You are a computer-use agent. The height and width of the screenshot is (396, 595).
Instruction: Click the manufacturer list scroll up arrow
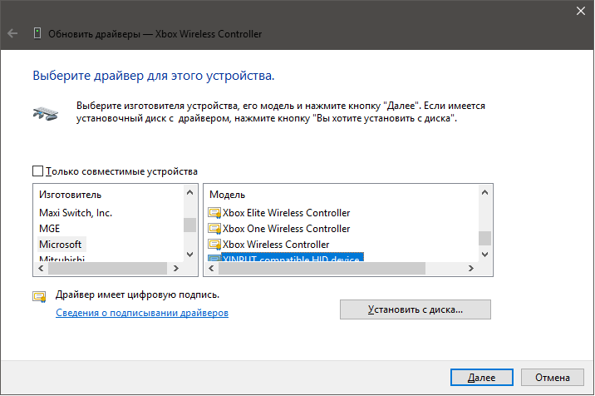(x=189, y=193)
